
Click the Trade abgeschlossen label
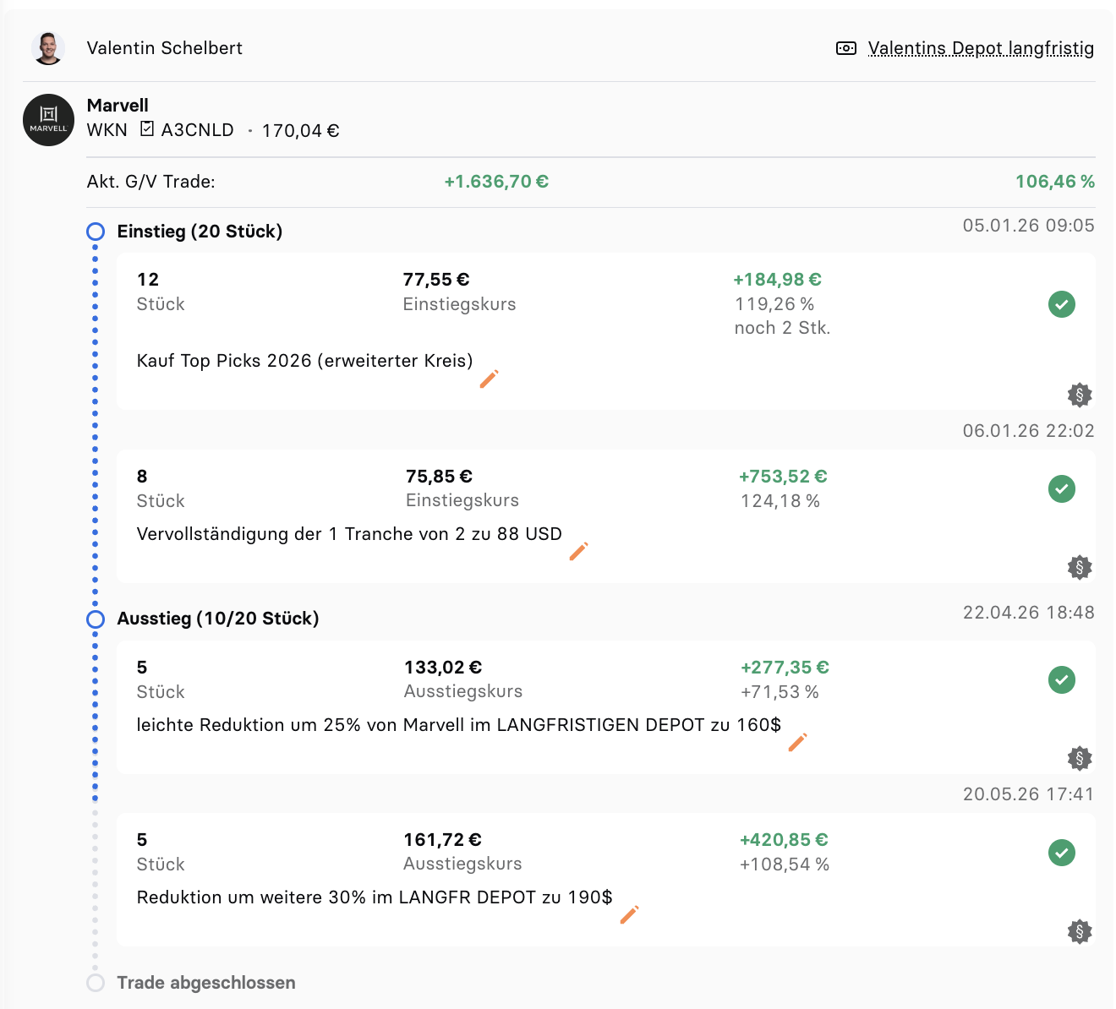206,983
